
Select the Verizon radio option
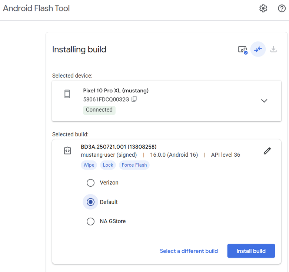90,183
